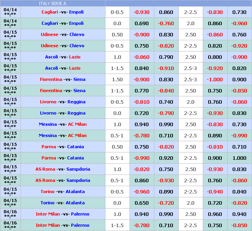The height and width of the screenshot is (231, 252).
Task: Open Udinese vs Chievo match with 0.50 handicap
Action: pyautogui.click(x=62, y=34)
